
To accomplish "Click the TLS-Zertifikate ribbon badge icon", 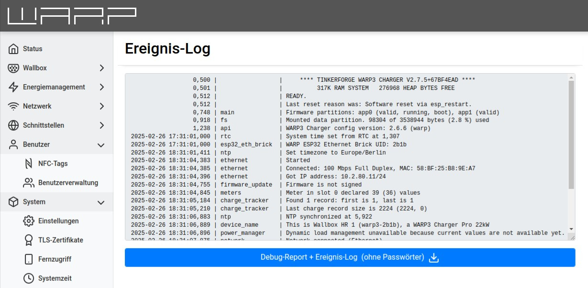I will (29, 240).
